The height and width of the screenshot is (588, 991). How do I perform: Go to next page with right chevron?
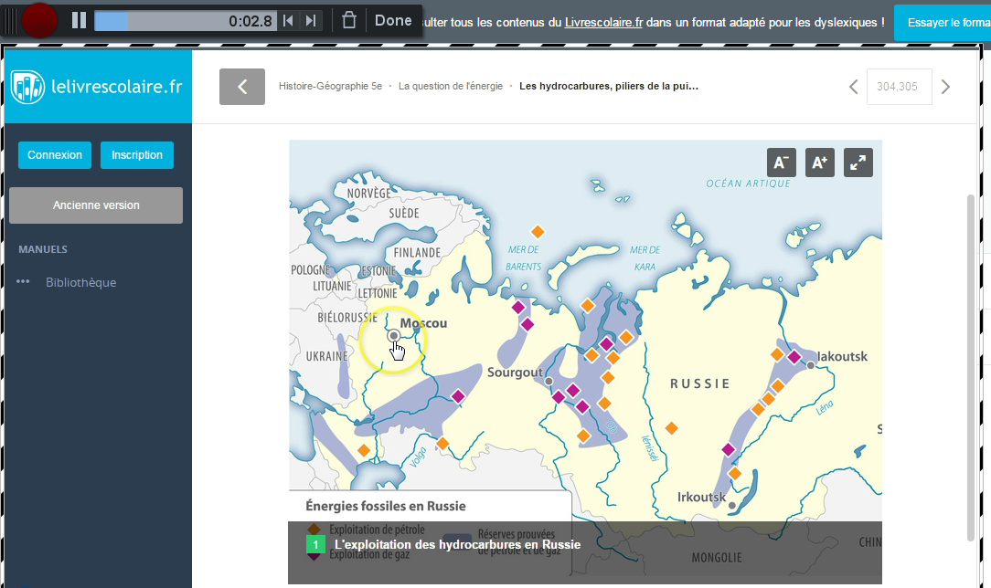coord(945,87)
